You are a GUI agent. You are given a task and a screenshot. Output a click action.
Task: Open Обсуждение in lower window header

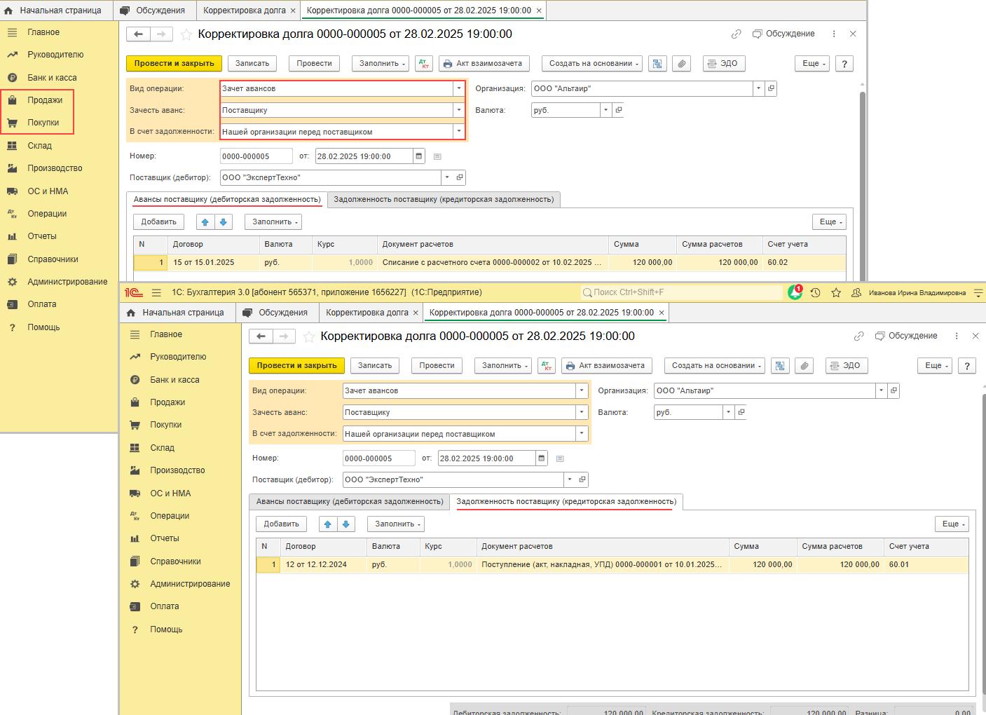[905, 336]
